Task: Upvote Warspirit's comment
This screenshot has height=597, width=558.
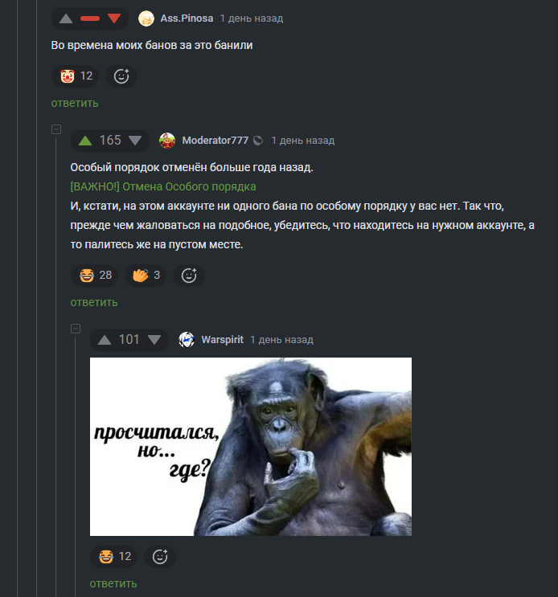Action: [x=105, y=340]
